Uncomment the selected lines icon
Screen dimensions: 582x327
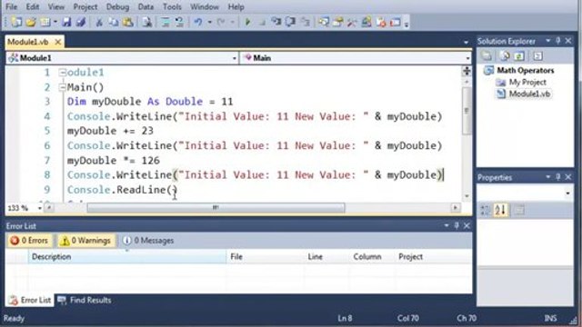[x=180, y=22]
